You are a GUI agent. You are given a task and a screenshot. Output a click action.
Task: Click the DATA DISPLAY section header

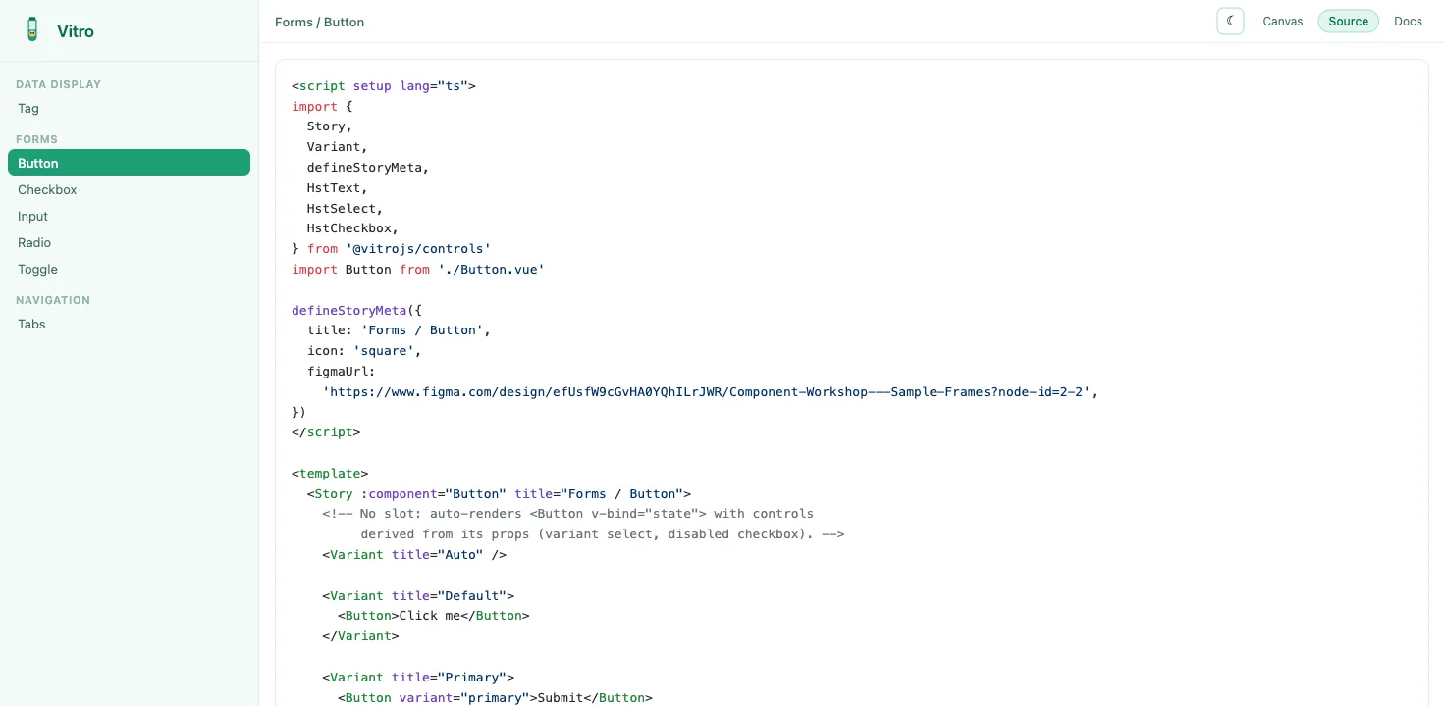[x=58, y=84]
